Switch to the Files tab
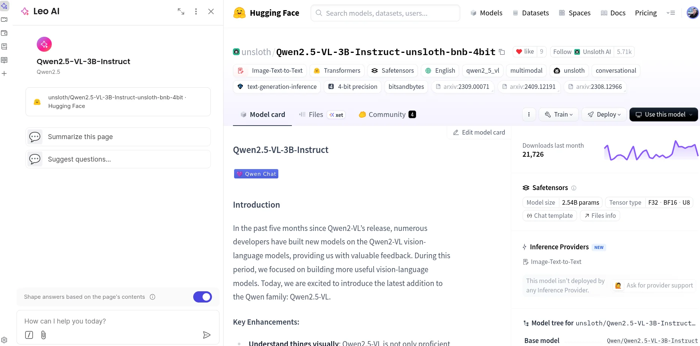 pyautogui.click(x=322, y=115)
